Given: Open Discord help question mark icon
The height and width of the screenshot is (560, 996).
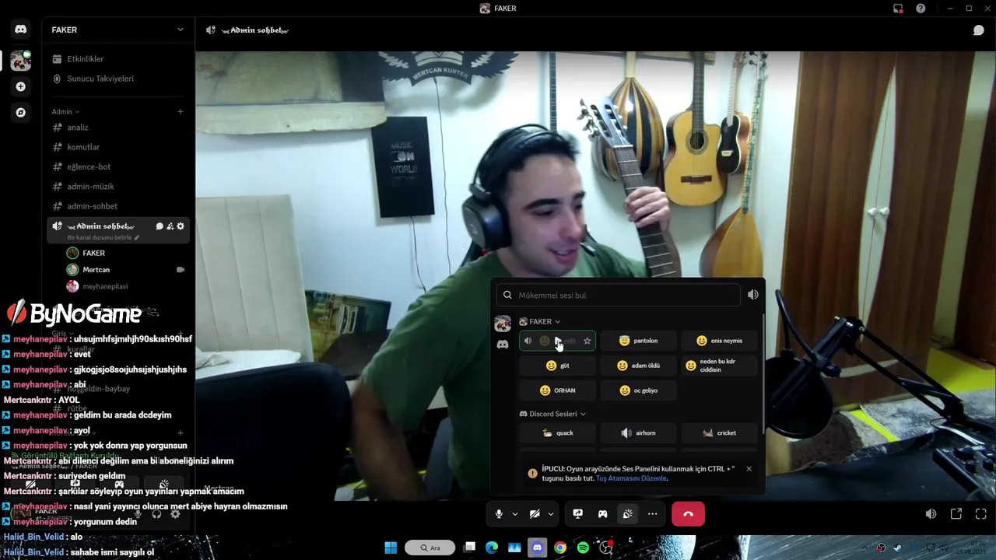Looking at the screenshot, I should tap(921, 9).
